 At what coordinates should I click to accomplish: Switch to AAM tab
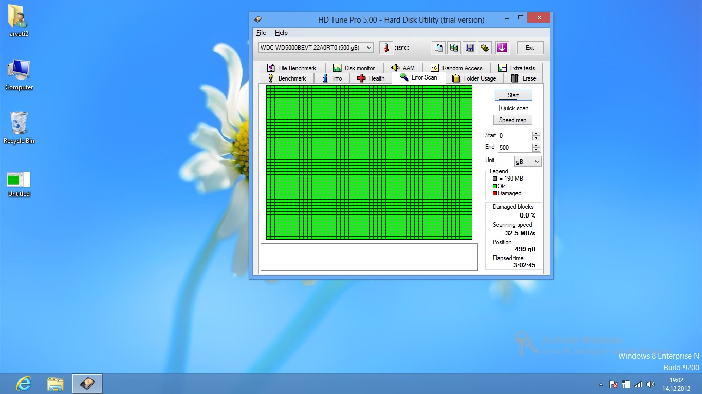tap(402, 68)
